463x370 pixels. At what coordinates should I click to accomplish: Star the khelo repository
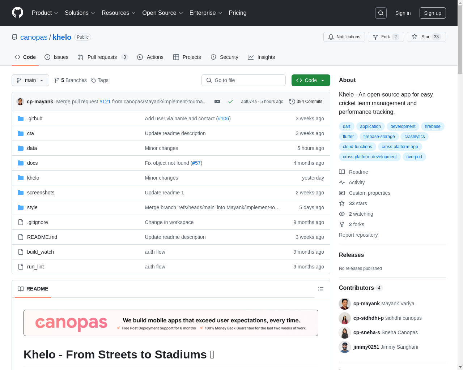[x=426, y=37]
